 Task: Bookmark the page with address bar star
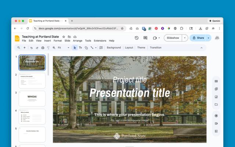122,28
